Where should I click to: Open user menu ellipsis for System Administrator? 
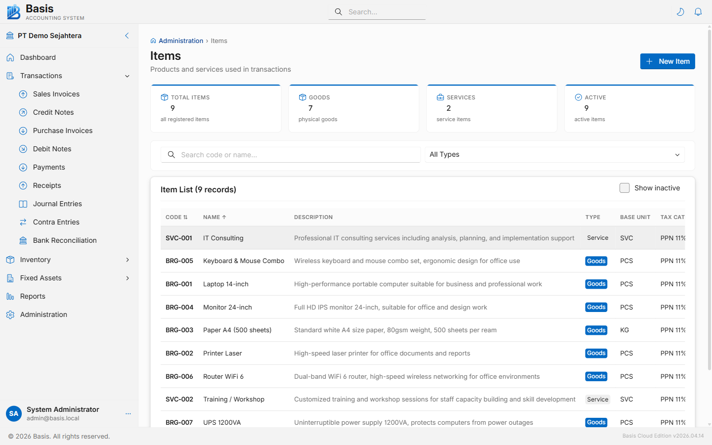pos(128,414)
